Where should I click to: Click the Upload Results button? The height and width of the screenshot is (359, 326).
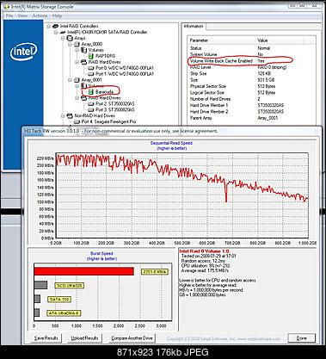tap(84, 338)
